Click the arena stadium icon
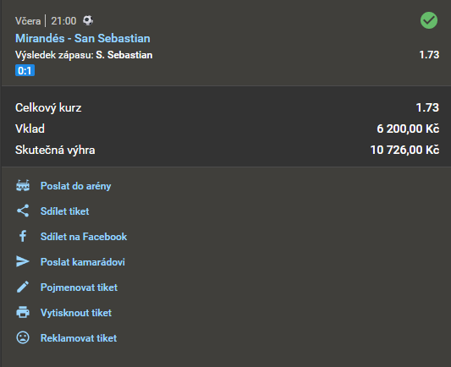Viewport: 451px width, 367px height. [23, 186]
